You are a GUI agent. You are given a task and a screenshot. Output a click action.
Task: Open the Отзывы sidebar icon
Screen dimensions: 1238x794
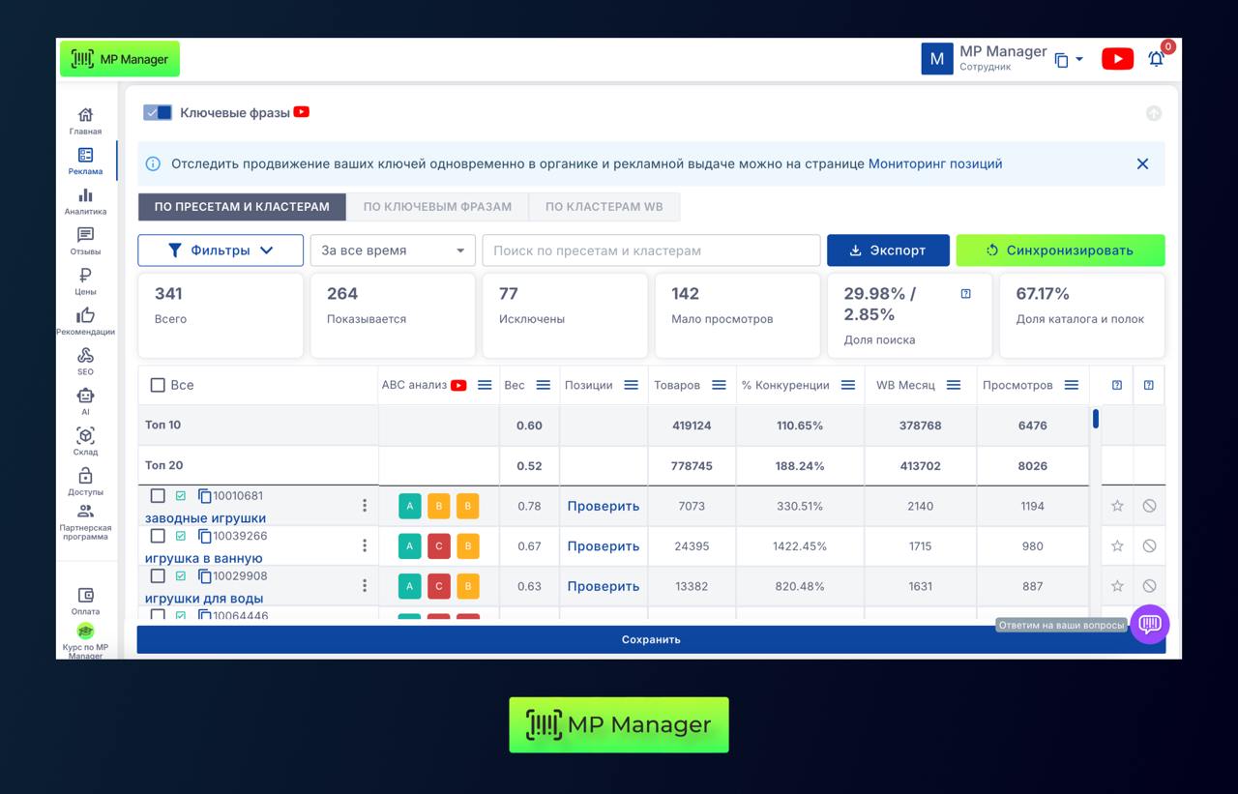pyautogui.click(x=85, y=240)
